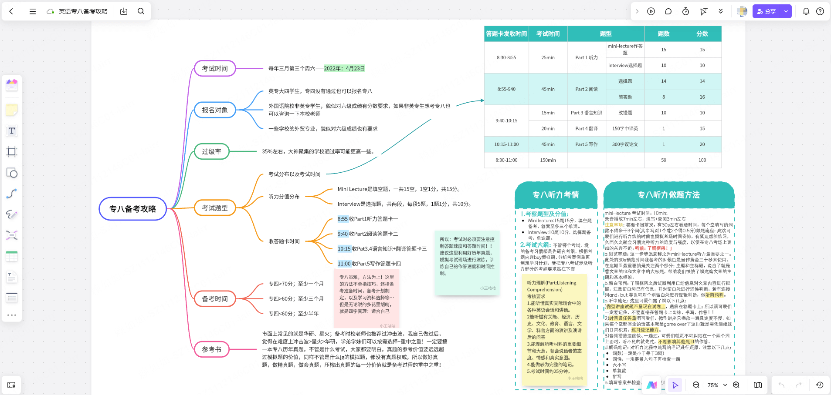The image size is (831, 395).
Task: Select the connector line tool
Action: [12, 194]
